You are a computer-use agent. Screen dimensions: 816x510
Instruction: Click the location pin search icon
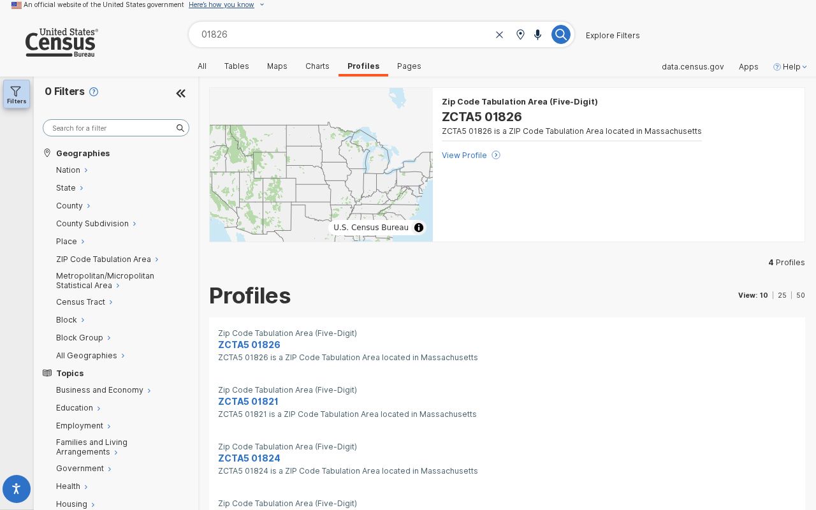point(520,34)
